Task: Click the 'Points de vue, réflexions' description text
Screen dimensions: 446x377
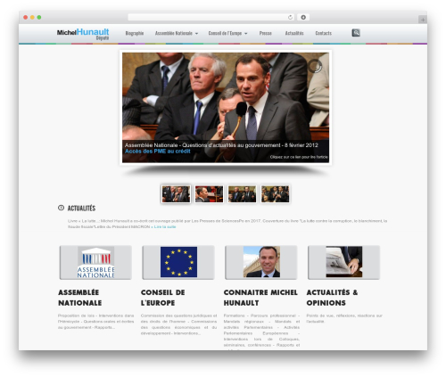Action: 344,318
